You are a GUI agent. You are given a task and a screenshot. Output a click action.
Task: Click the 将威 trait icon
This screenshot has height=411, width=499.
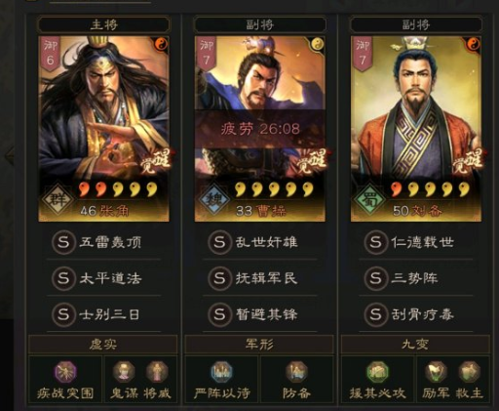tap(157, 372)
